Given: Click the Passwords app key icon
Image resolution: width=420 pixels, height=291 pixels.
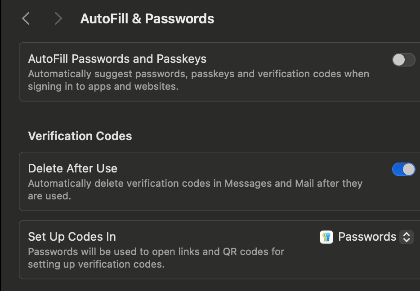Looking at the screenshot, I should [326, 237].
